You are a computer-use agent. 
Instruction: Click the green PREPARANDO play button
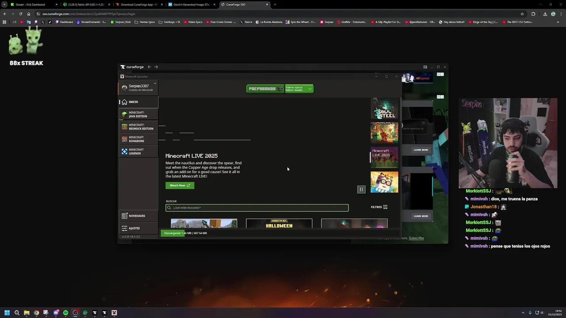(x=265, y=89)
